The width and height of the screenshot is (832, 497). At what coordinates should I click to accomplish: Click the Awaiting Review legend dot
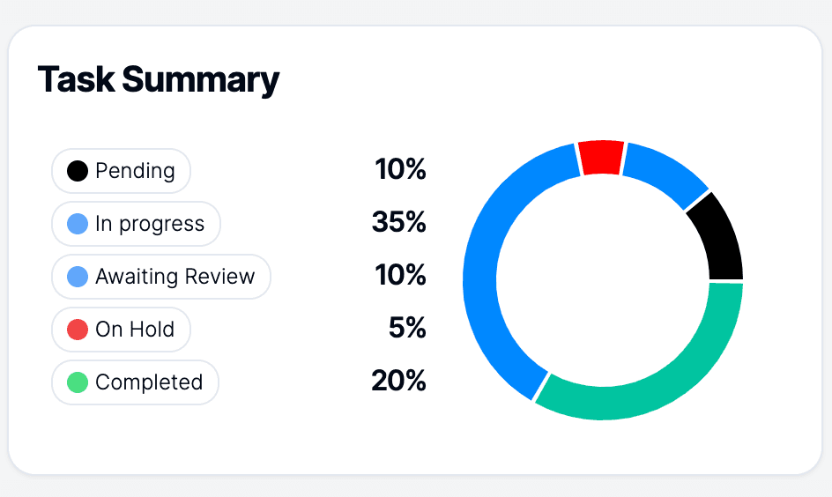(78, 277)
